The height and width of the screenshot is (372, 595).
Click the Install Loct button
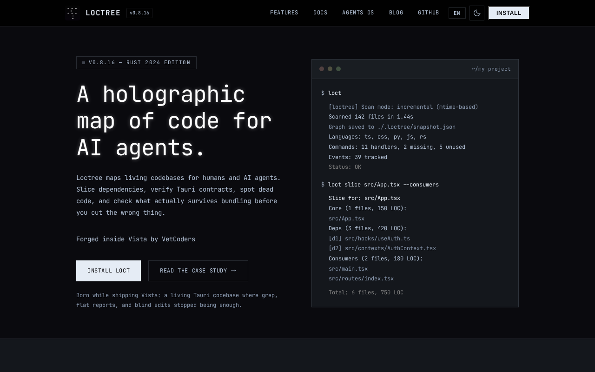108,271
